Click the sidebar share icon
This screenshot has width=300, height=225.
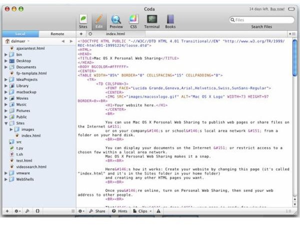coord(27,211)
